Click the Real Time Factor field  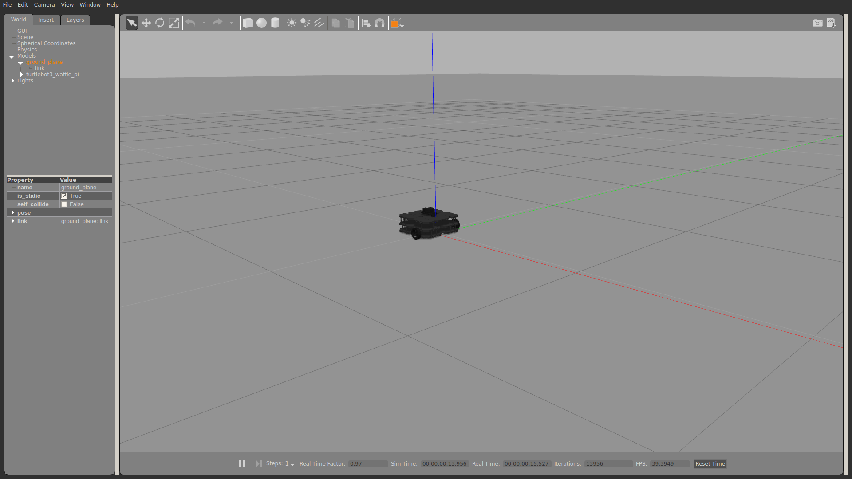tap(368, 463)
